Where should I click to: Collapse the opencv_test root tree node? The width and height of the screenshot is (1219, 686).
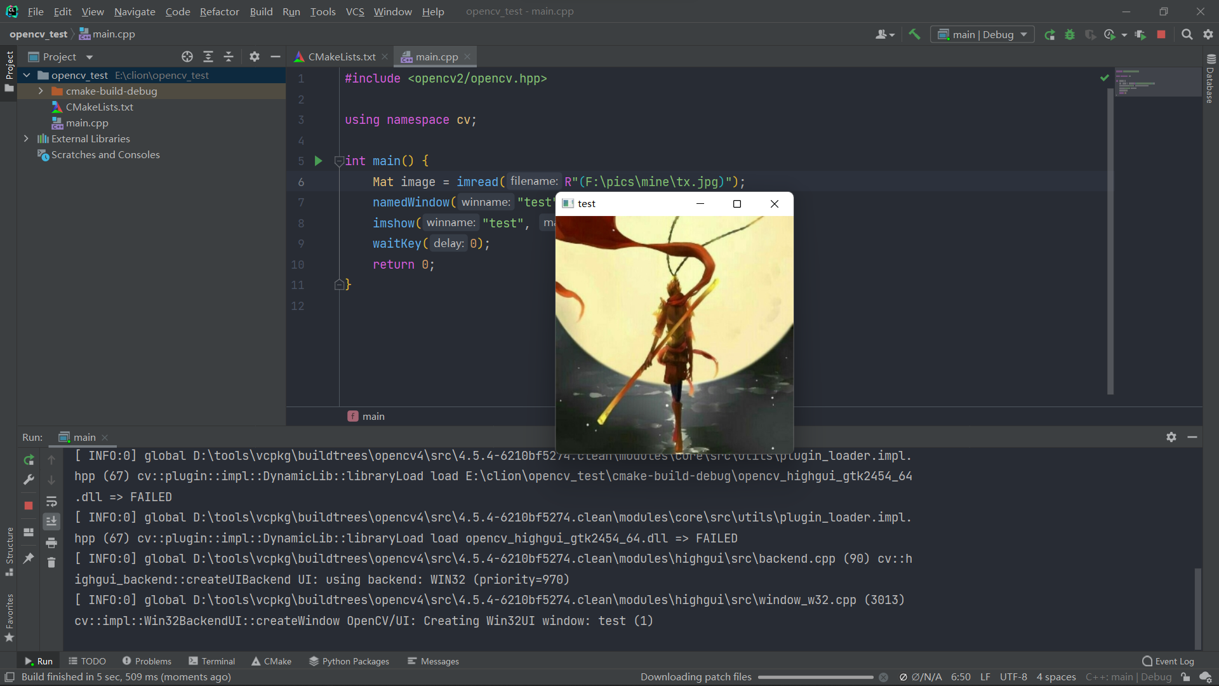tap(27, 76)
